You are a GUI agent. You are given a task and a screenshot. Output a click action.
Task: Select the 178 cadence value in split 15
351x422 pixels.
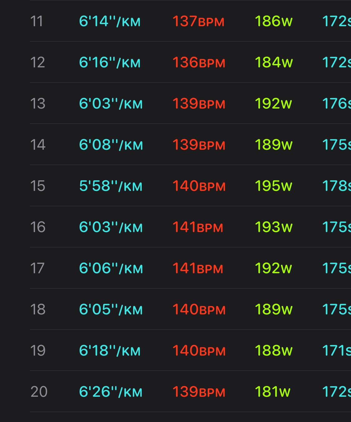coord(337,186)
